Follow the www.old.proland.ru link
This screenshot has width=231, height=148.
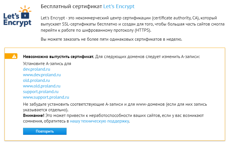[x=42, y=86]
